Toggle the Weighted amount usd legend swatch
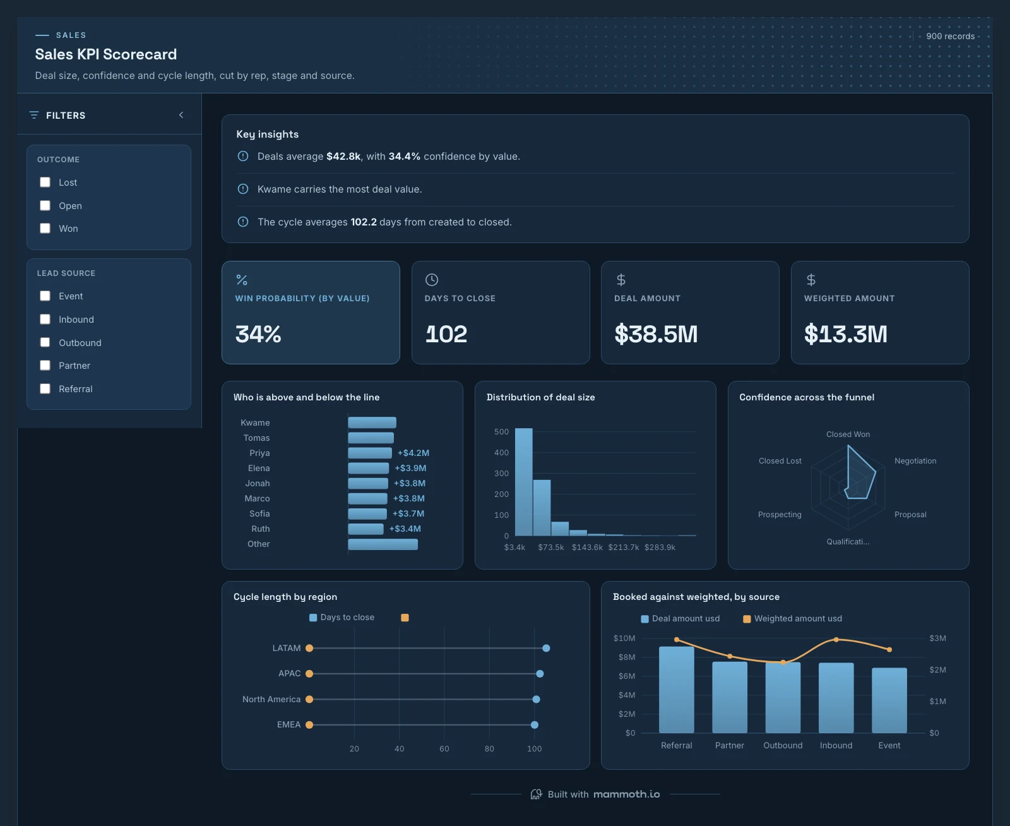Image resolution: width=1010 pixels, height=826 pixels. point(747,619)
